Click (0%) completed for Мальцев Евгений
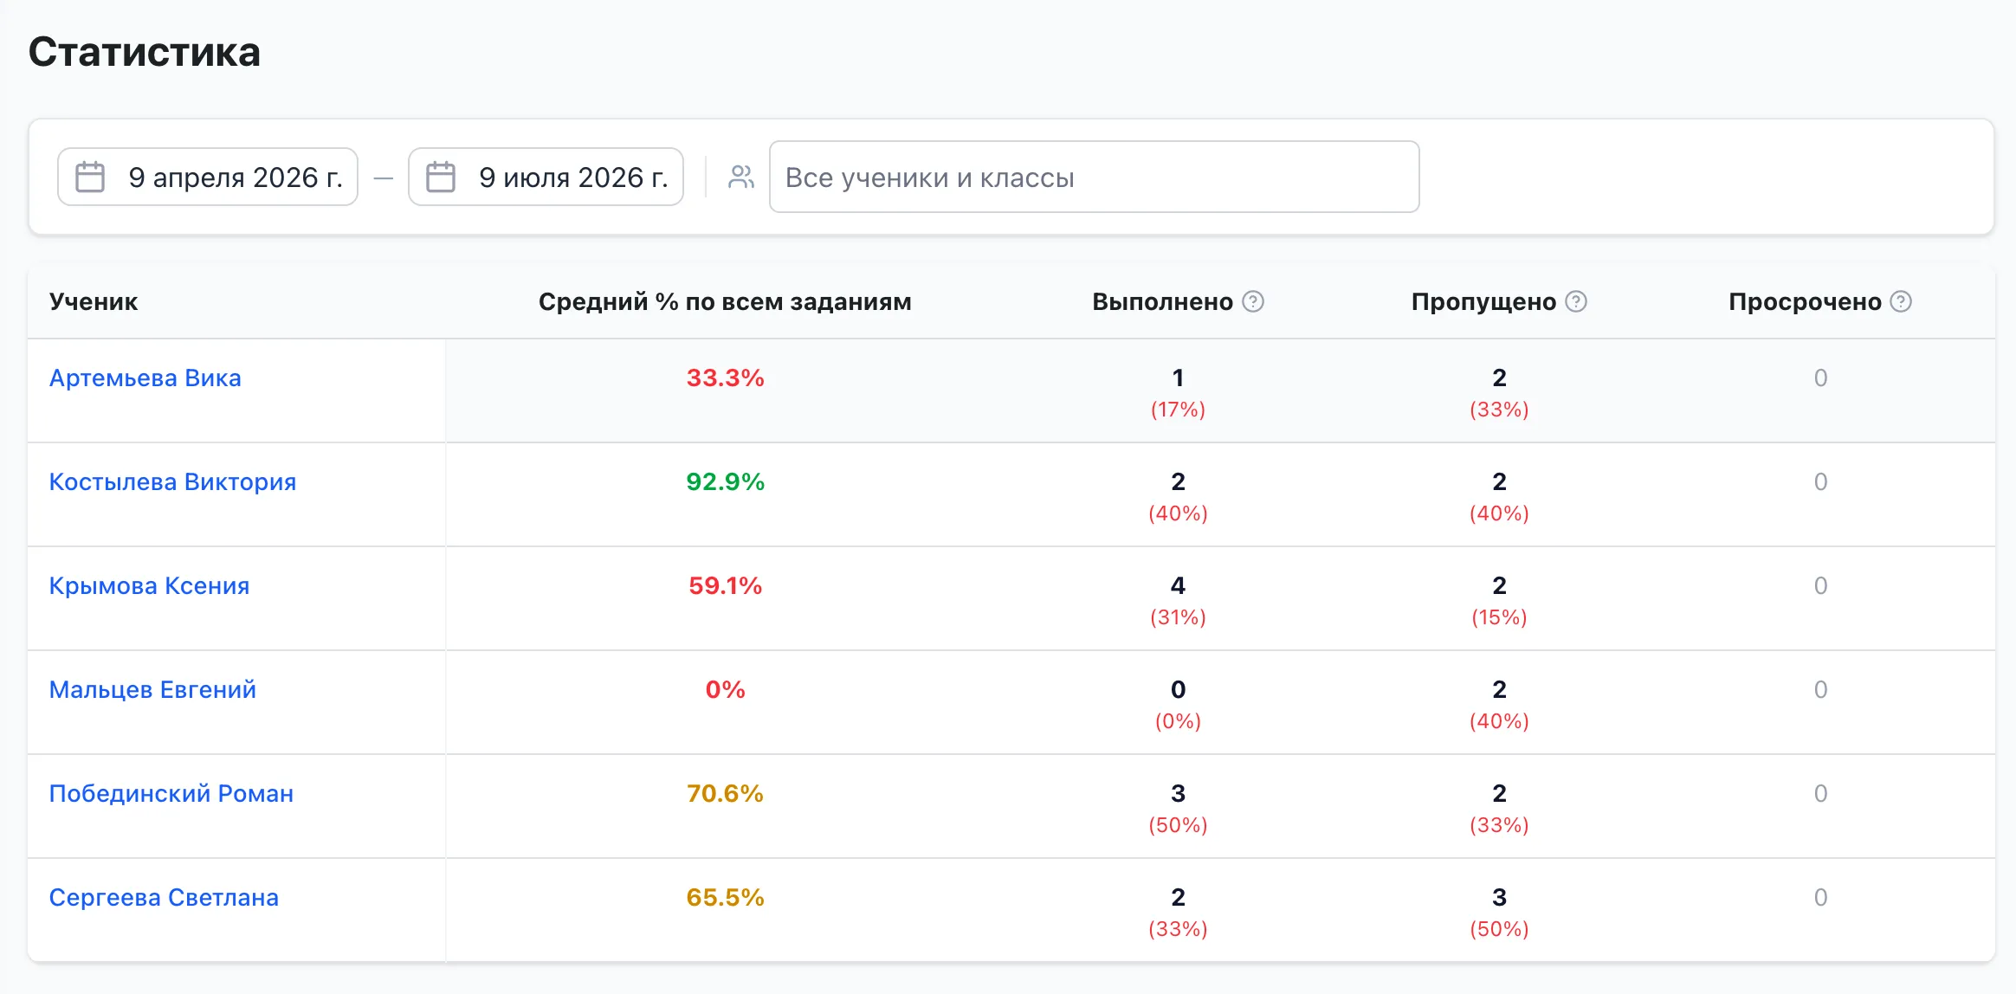Image resolution: width=2016 pixels, height=994 pixels. pos(1178,721)
